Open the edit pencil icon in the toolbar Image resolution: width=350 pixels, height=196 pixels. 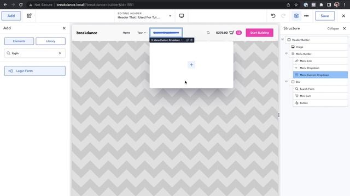point(29,16)
